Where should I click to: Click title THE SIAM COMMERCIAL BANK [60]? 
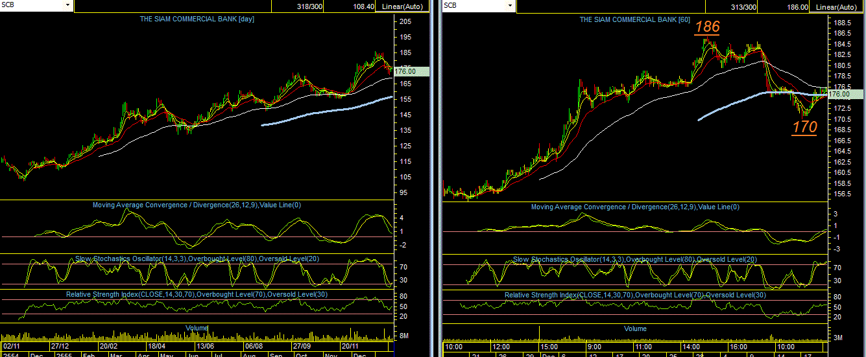[x=634, y=19]
